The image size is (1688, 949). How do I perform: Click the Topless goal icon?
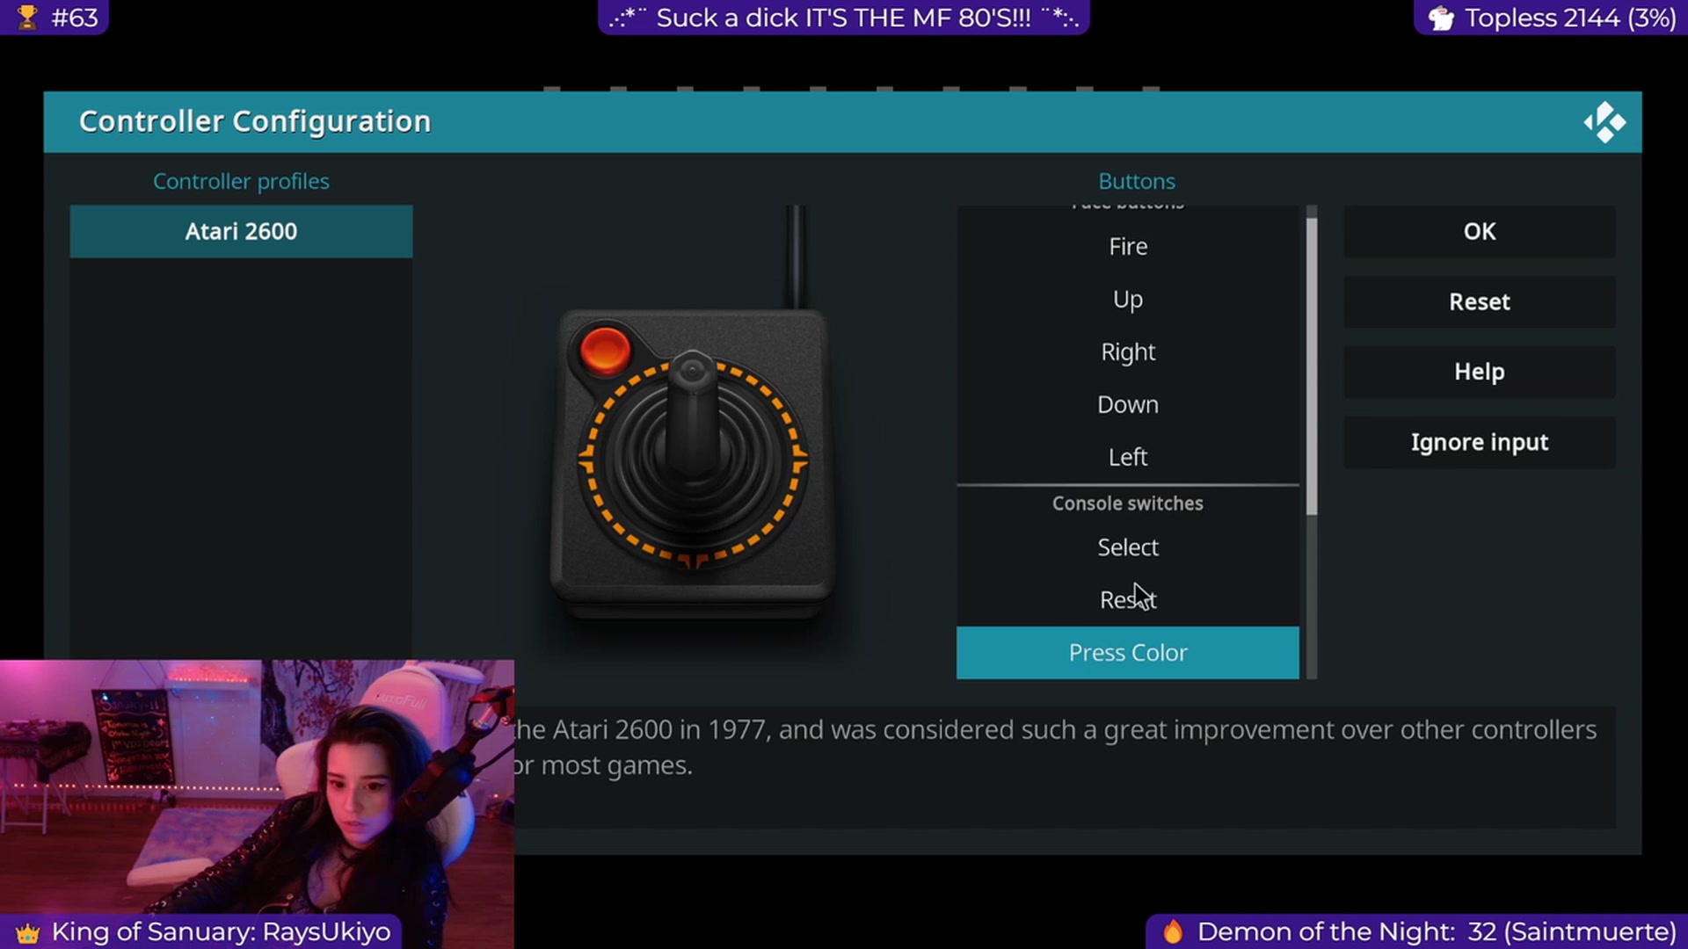1441,18
